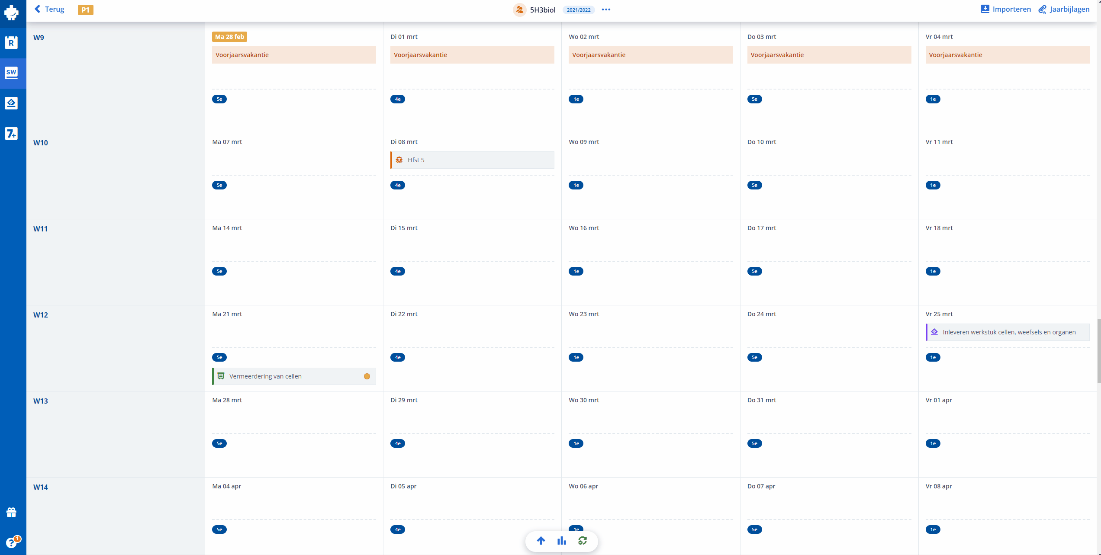1101x555 pixels.
Task: Click the 5e lesson badge on Do 07 apr
Action: click(x=755, y=529)
